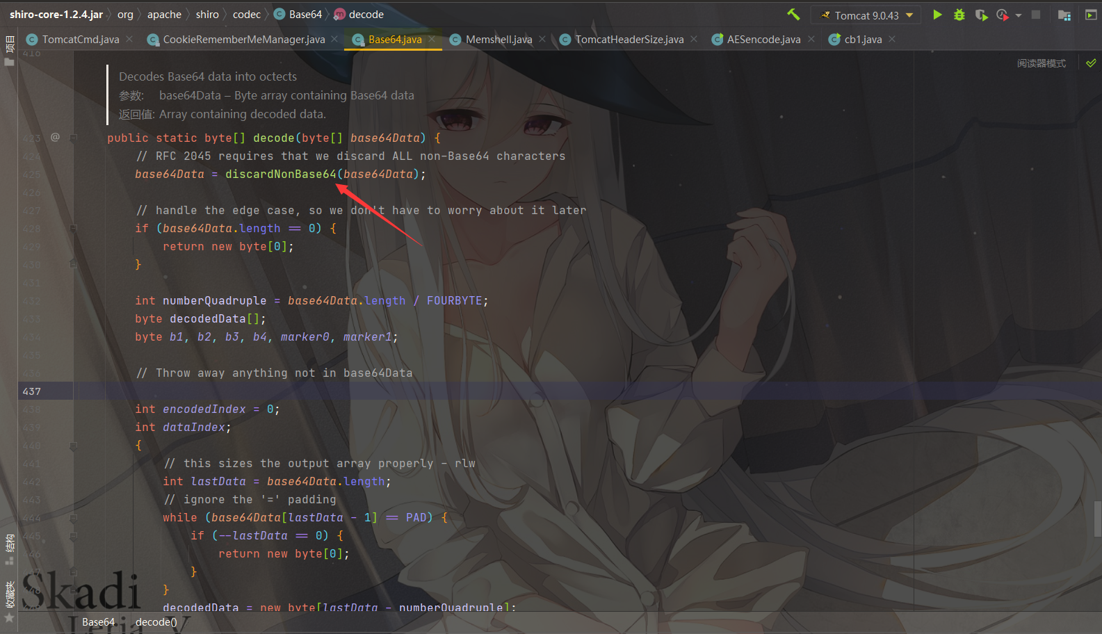Open the Structure (结构) tool window
The width and height of the screenshot is (1102, 634).
pos(9,549)
